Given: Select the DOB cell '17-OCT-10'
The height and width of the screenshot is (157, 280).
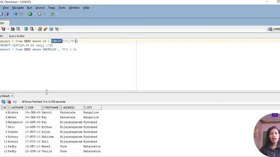Looking at the screenshot, I should (33, 141).
